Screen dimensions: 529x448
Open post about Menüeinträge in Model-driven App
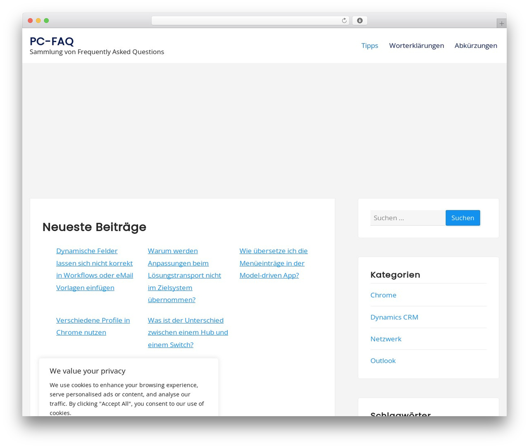(274, 263)
